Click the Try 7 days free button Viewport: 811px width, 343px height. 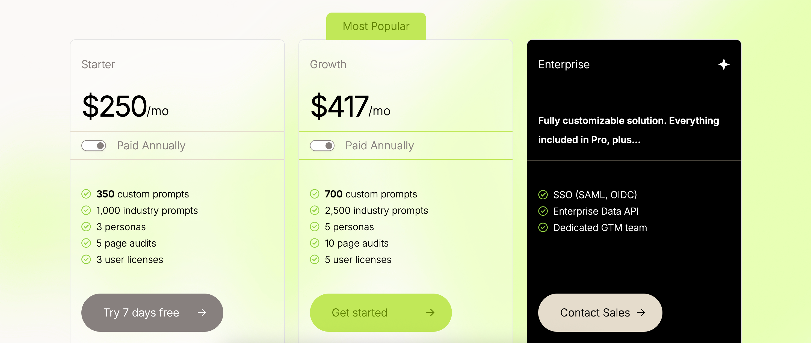[152, 312]
